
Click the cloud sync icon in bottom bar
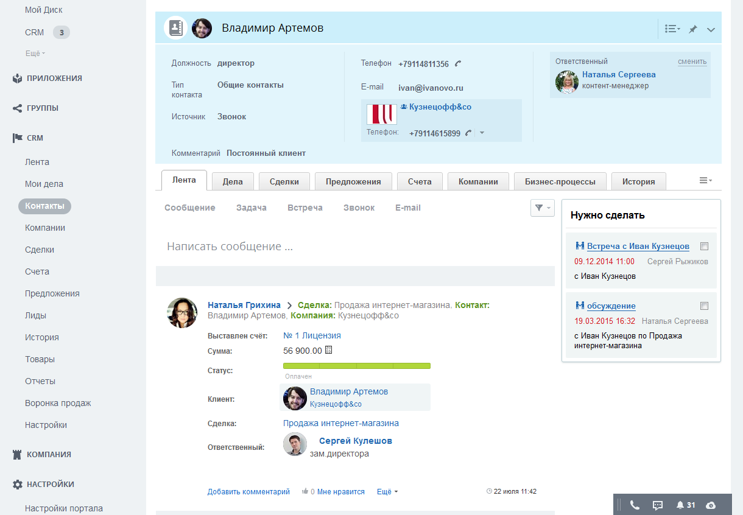[711, 505]
